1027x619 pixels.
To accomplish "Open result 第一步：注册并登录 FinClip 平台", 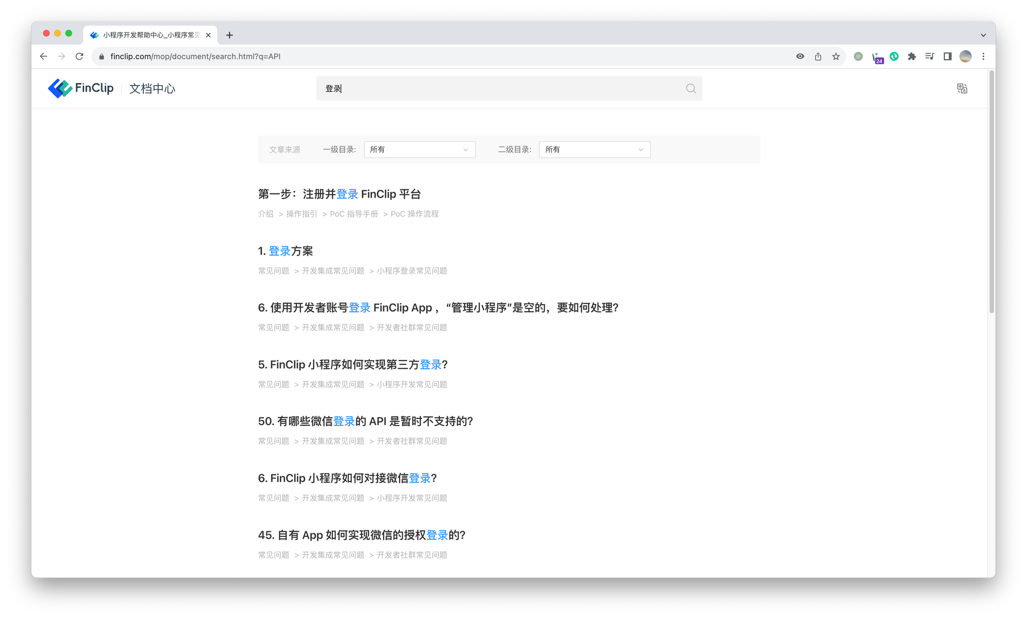I will (x=339, y=194).
